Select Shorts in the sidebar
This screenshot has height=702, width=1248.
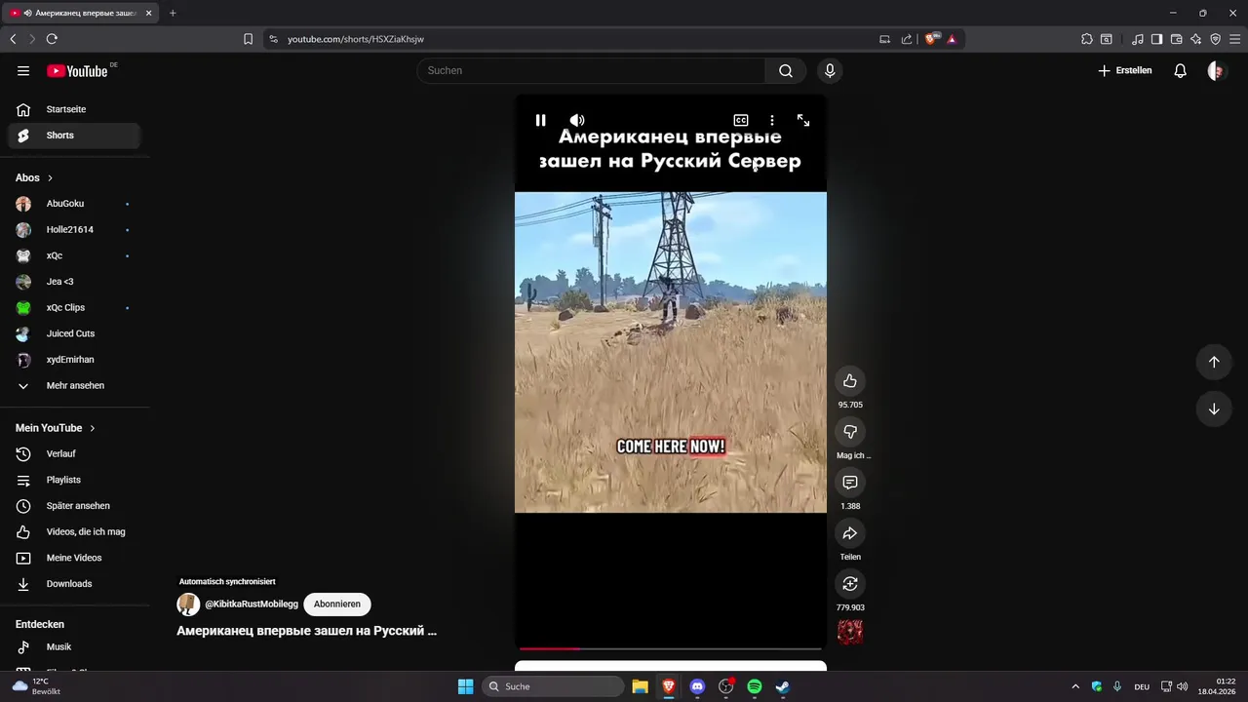[74, 136]
